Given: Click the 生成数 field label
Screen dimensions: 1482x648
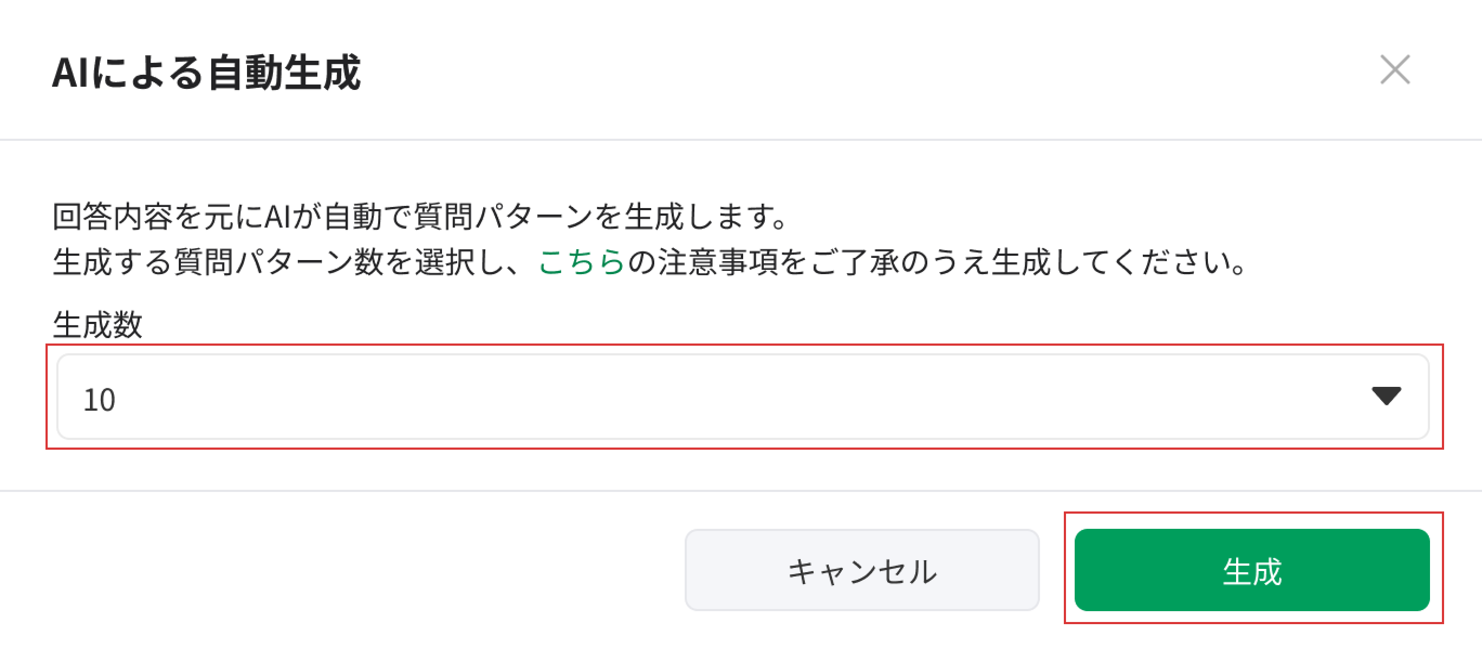Looking at the screenshot, I should 97,324.
